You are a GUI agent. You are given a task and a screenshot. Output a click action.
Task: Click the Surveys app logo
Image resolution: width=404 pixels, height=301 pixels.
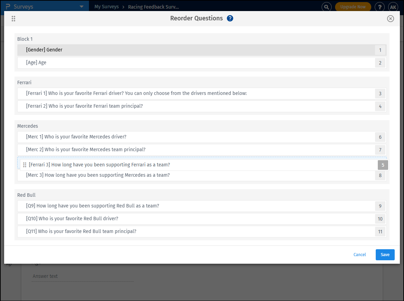click(x=8, y=6)
